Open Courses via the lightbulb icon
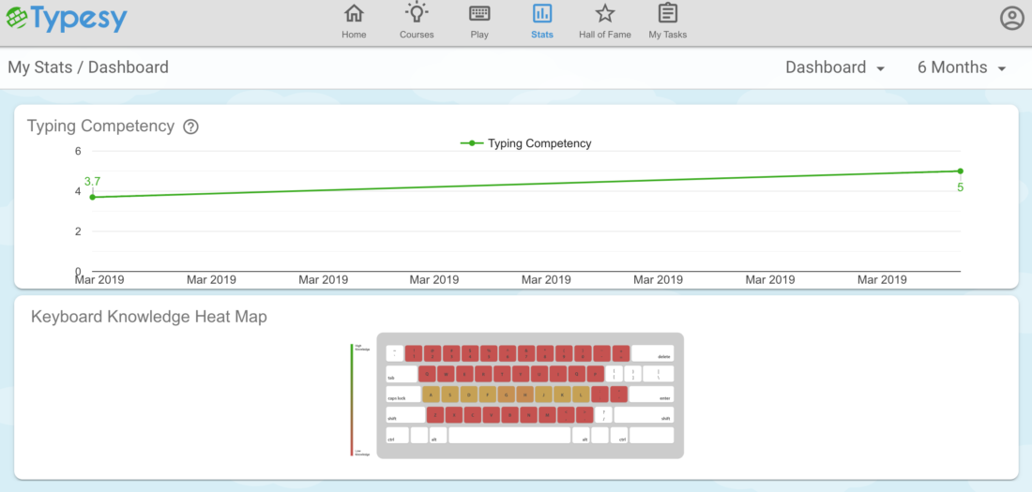1032x492 pixels. click(x=417, y=12)
